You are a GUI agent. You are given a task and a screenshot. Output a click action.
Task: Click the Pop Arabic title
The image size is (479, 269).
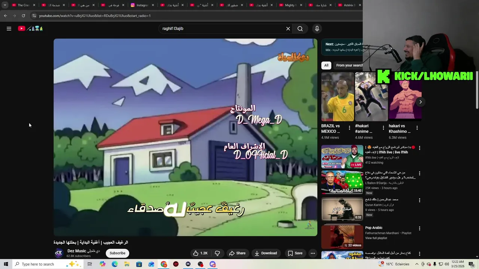374,228
